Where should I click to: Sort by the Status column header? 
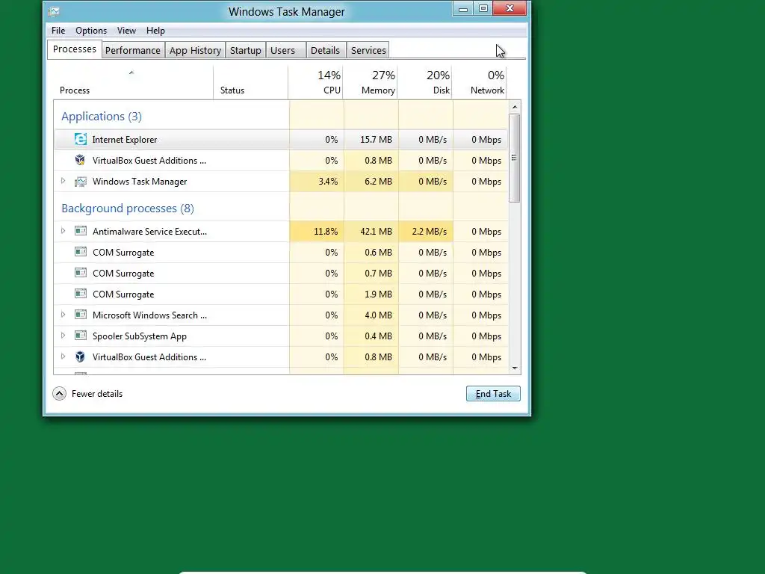click(251, 82)
